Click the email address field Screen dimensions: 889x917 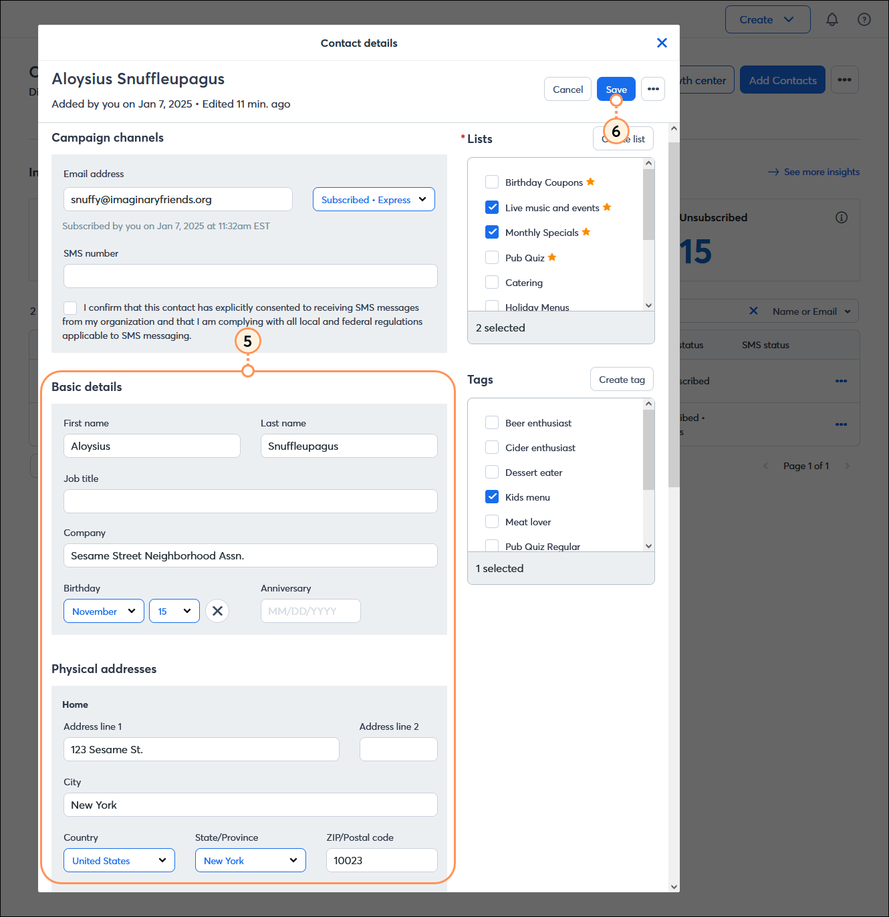(x=178, y=199)
